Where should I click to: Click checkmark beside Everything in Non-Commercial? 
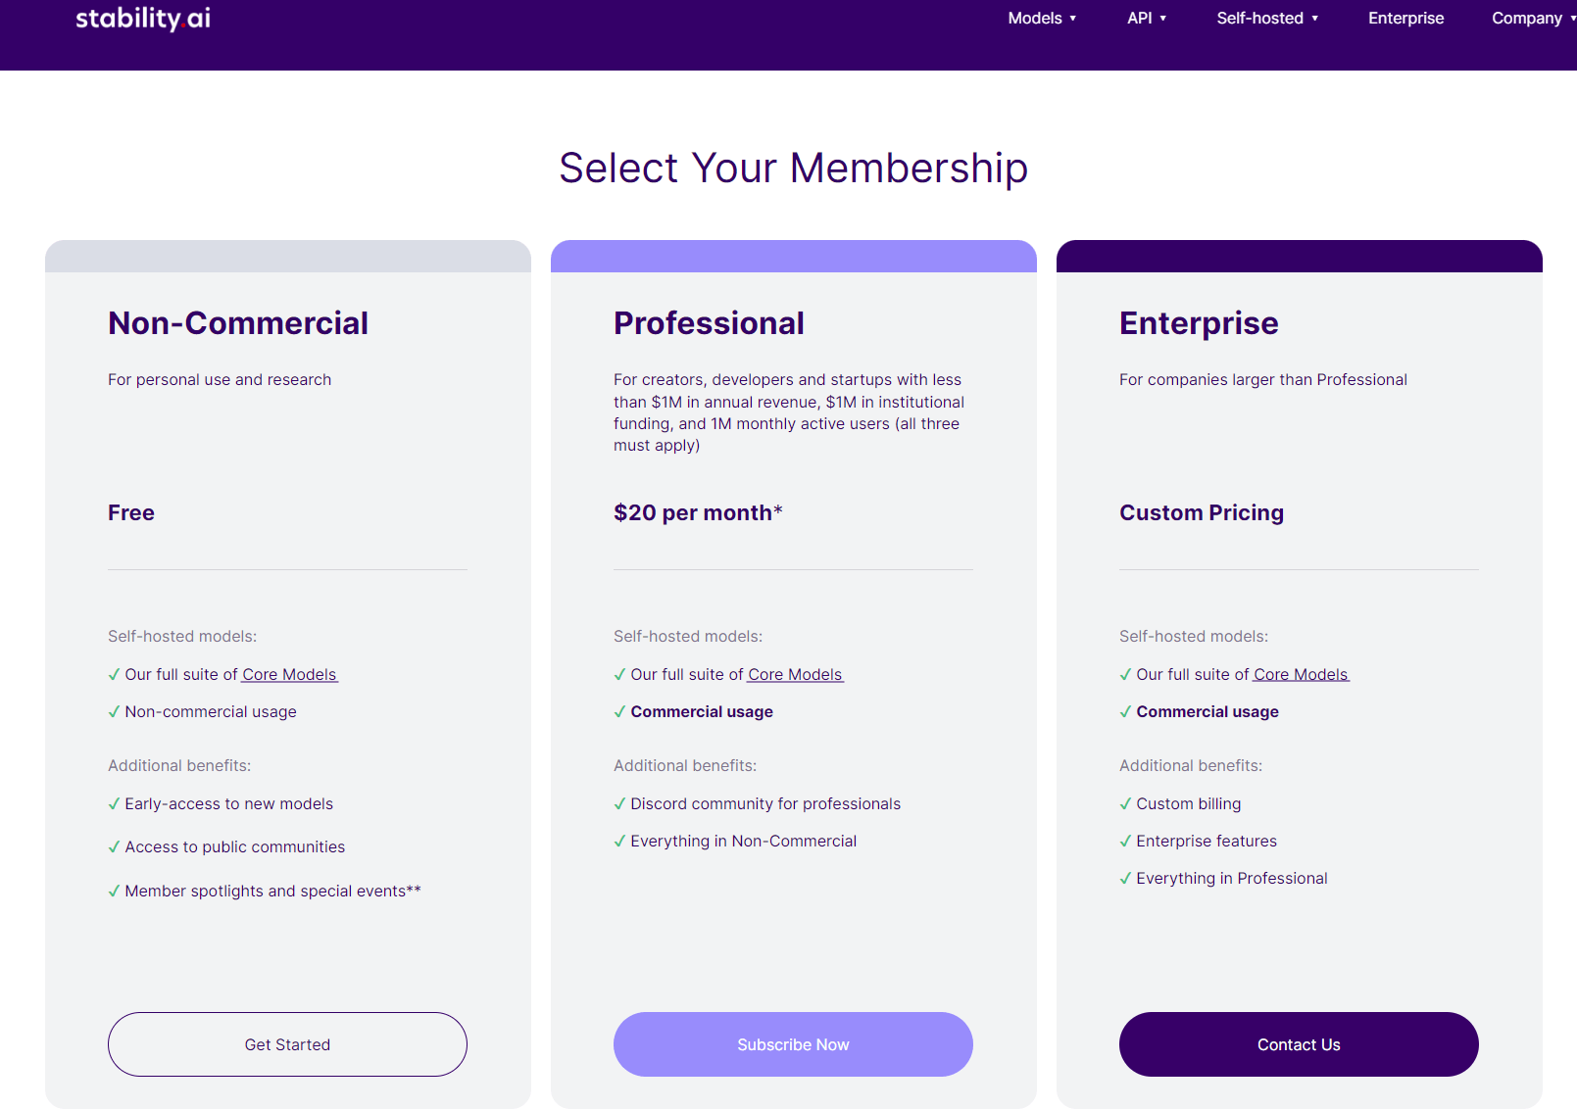(619, 841)
